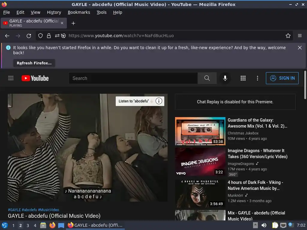The width and height of the screenshot is (307, 230).
Task: Open the Firefox hamburger application menu
Action: pos(300,36)
